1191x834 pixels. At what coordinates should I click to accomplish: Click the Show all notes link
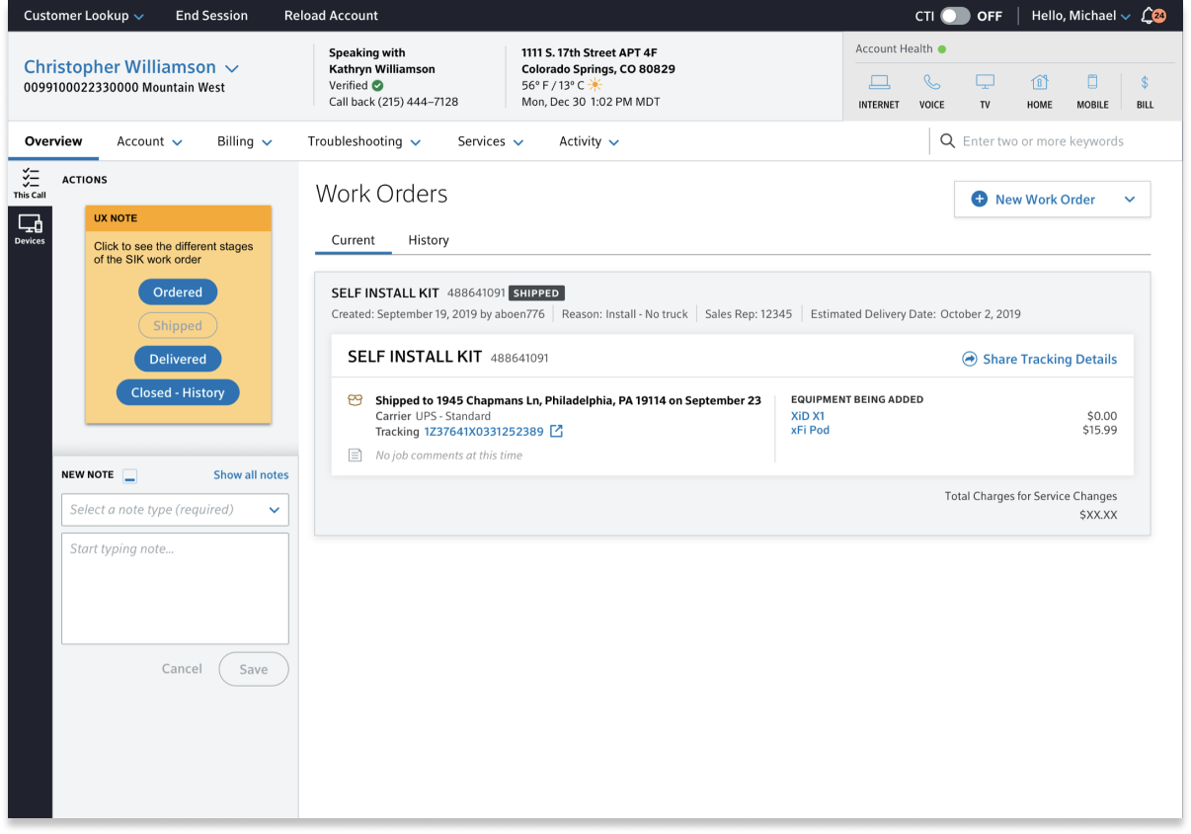pyautogui.click(x=251, y=475)
